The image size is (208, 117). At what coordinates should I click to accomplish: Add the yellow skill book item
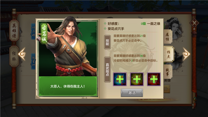click(x=137, y=79)
